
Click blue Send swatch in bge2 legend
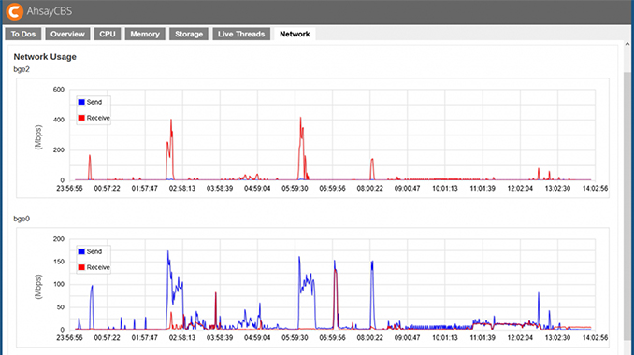click(x=81, y=102)
